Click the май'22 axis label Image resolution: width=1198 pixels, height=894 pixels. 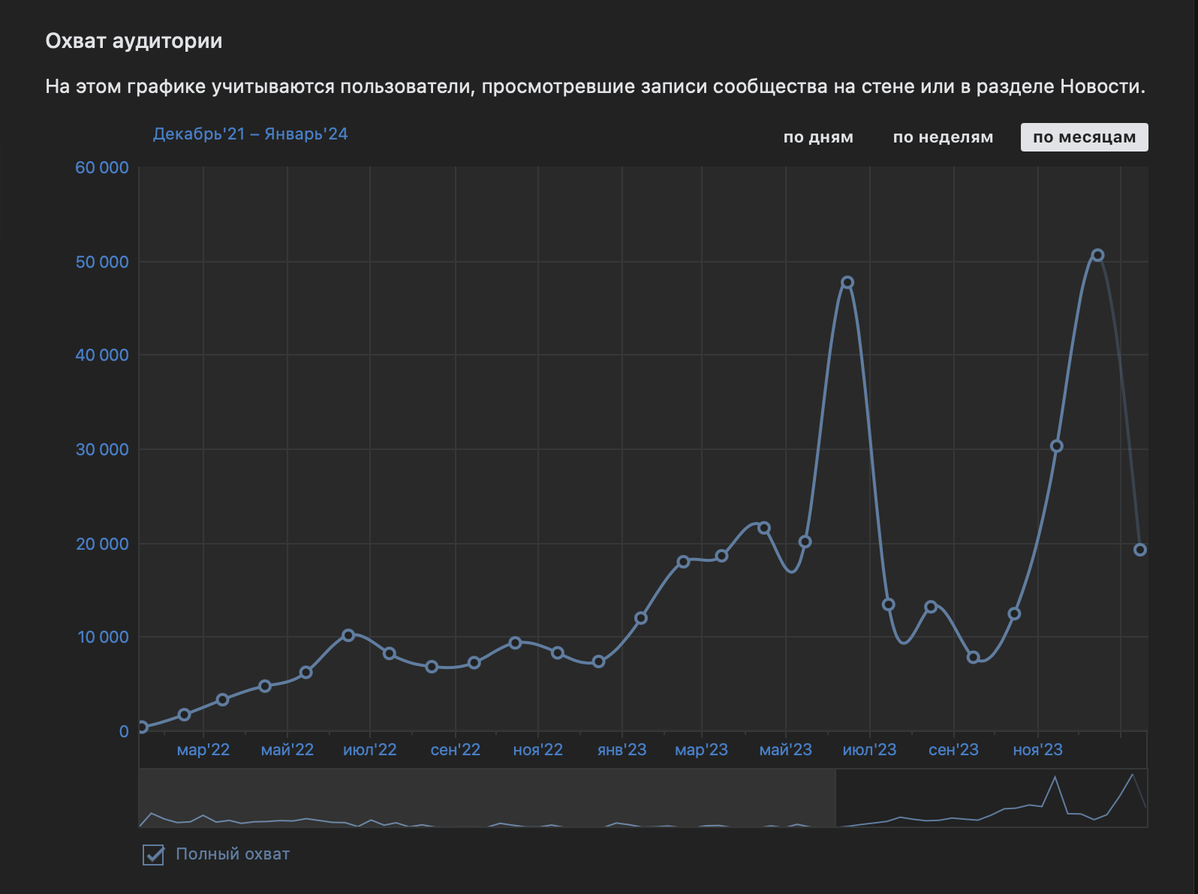pos(287,750)
